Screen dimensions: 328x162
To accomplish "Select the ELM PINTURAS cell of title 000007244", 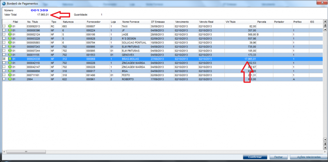I will pos(136,51).
